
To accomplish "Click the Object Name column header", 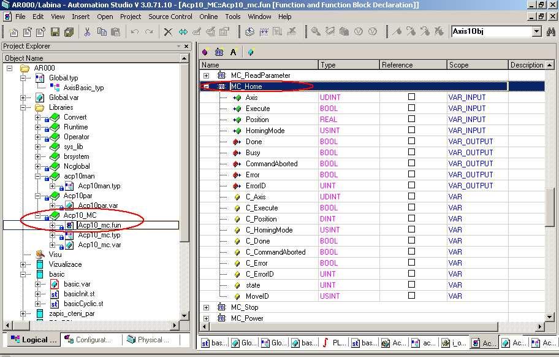I will 91,58.
